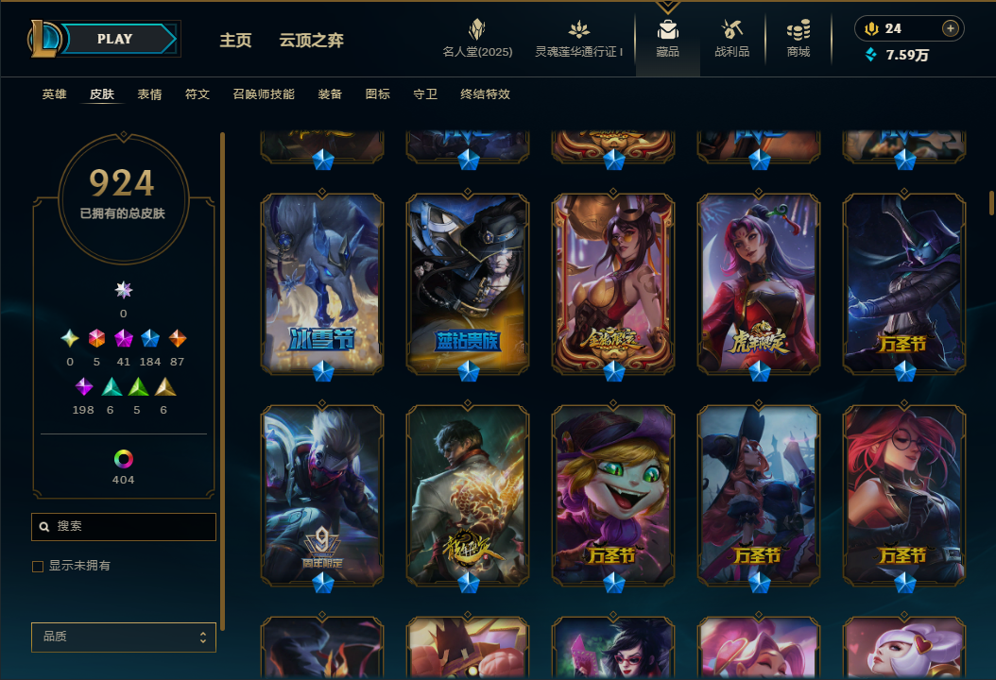
Task: Go to the 主页 home page
Action: click(235, 41)
